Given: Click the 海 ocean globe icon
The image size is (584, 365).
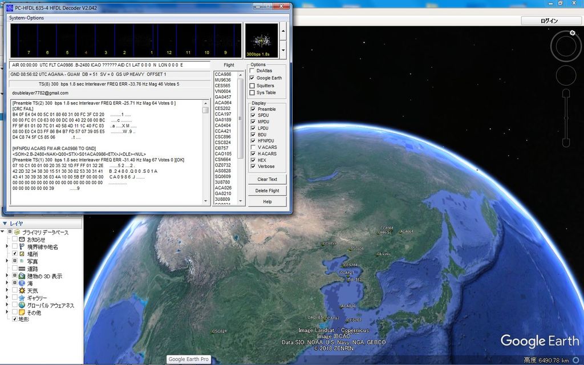Looking at the screenshot, I should (x=21, y=283).
